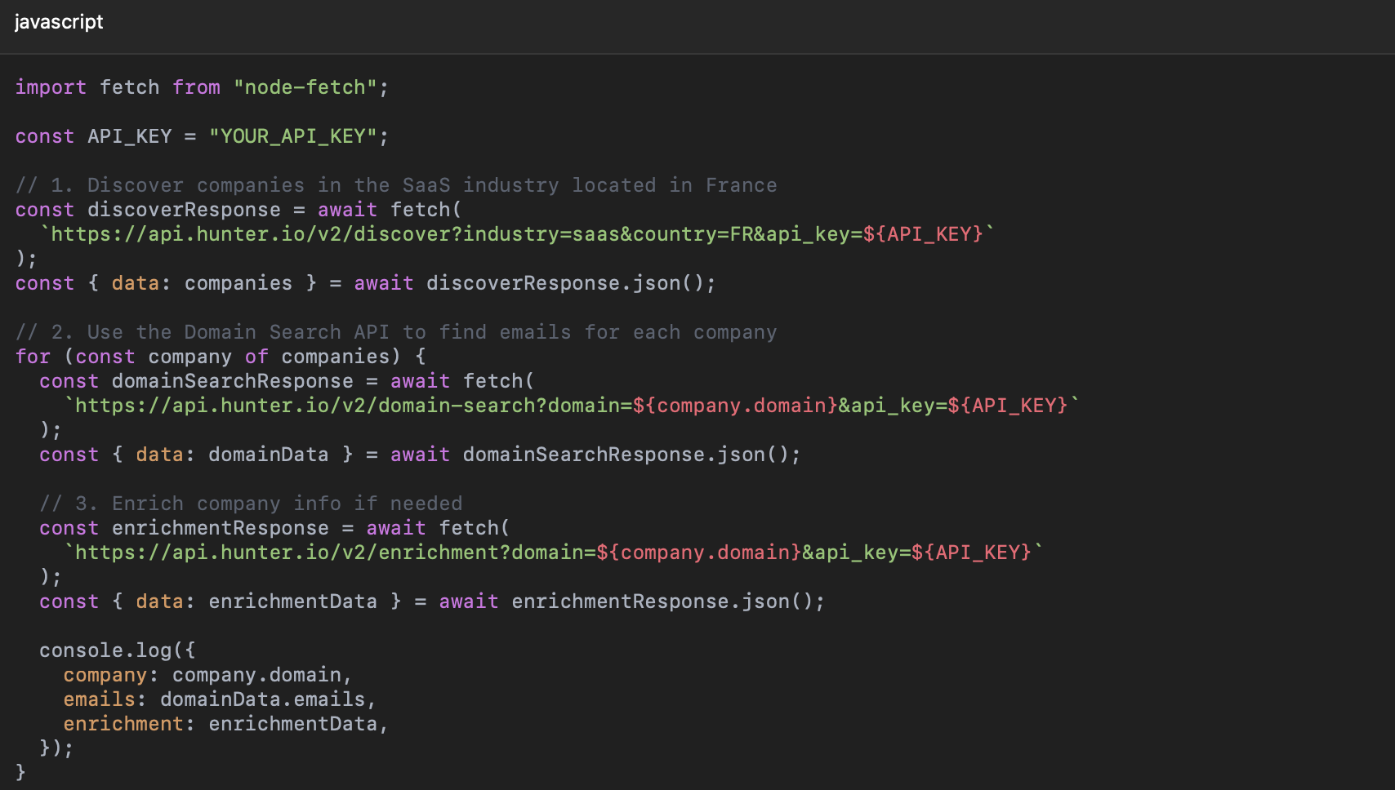Click the emails property in console.log
This screenshot has width=1395, height=790.
coord(99,699)
